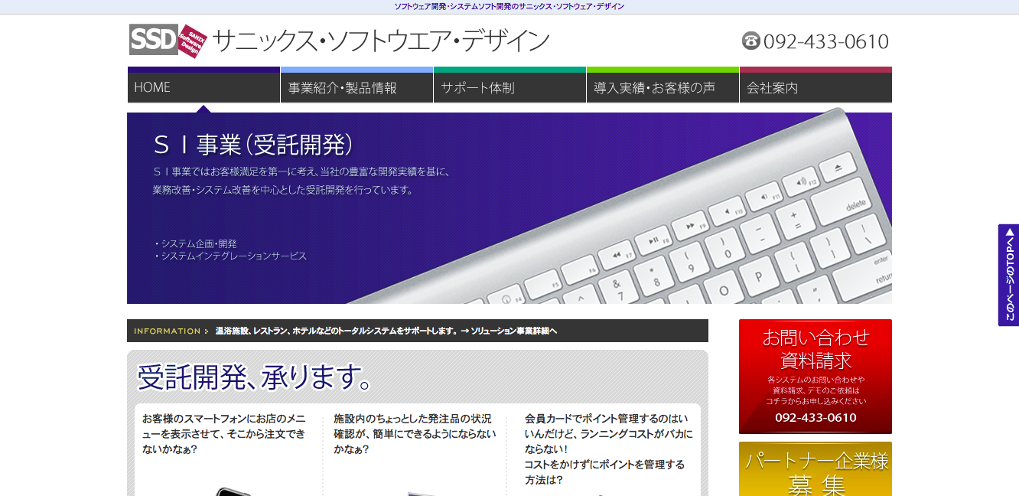
Task: Click the サニックス・ソフトウエア・デザイン company name
Action: coord(381,41)
